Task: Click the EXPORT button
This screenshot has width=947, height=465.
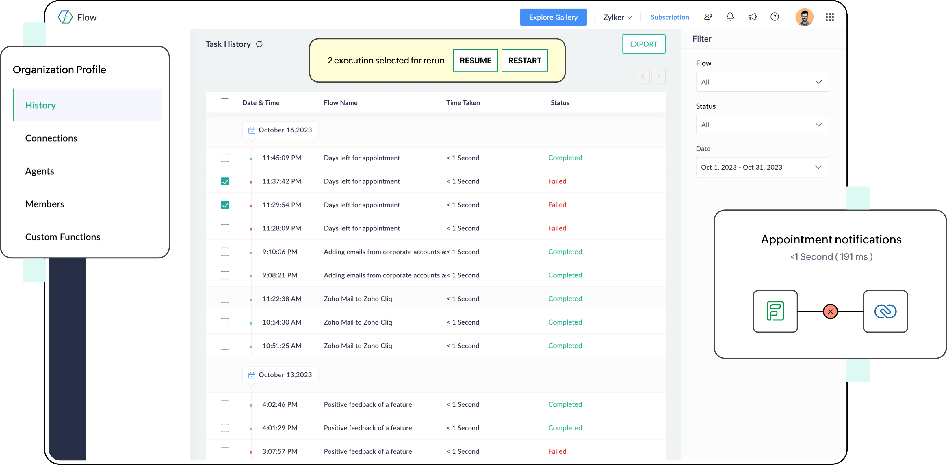Action: tap(643, 44)
